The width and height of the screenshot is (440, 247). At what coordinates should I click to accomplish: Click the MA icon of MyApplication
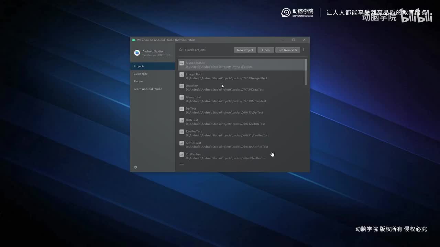click(182, 63)
